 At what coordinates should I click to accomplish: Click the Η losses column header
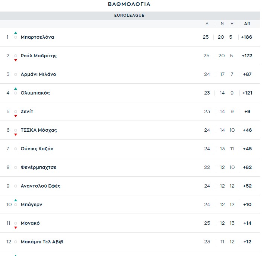[x=232, y=23]
